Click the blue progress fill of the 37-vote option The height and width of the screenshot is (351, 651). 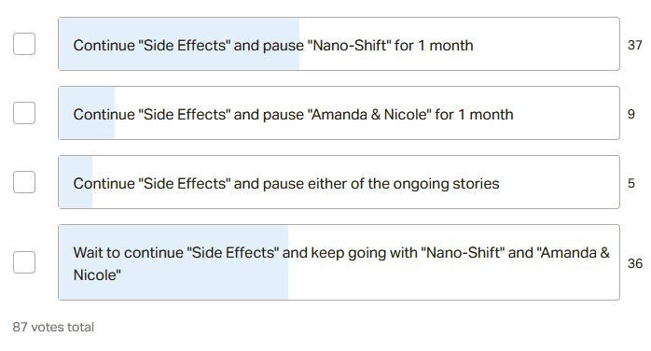click(179, 44)
